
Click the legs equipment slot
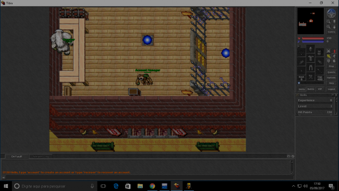click(311, 67)
